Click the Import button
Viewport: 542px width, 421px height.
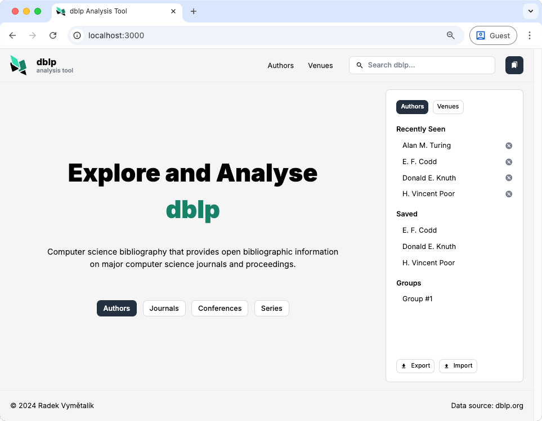(x=458, y=366)
